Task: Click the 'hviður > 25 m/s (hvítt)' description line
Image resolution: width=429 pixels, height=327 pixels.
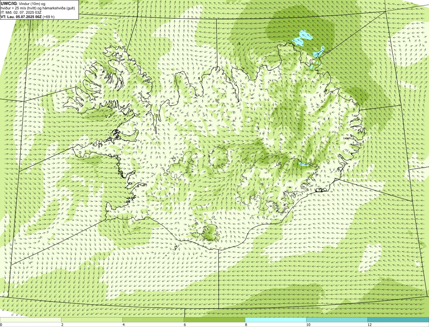Action: [x=38, y=8]
